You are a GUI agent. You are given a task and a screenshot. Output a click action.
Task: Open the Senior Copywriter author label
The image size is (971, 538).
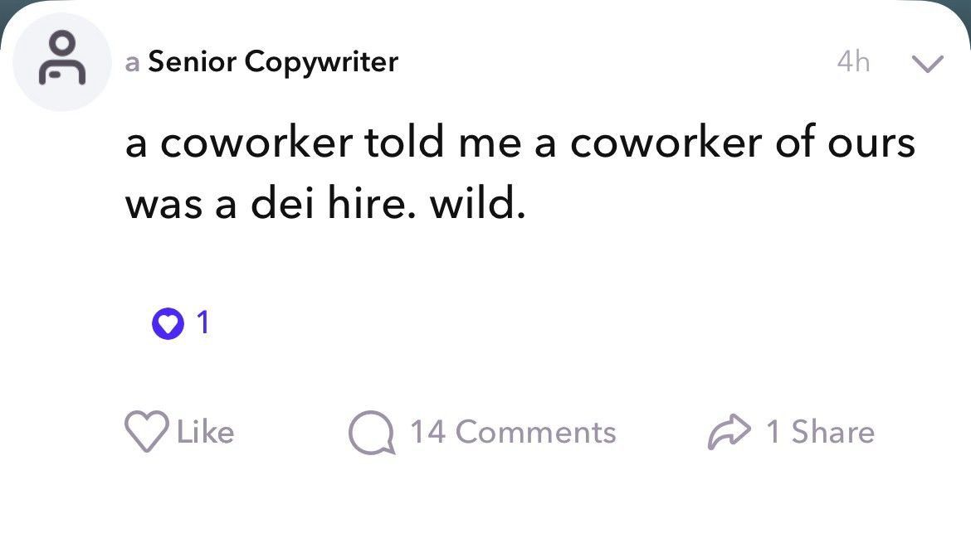pyautogui.click(x=273, y=62)
